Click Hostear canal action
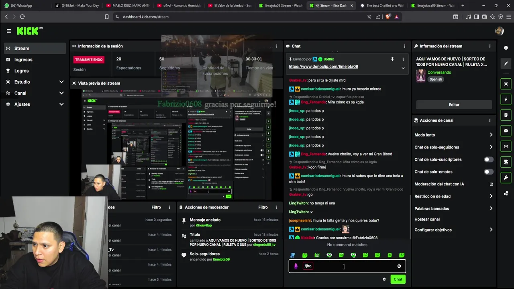The width and height of the screenshot is (514, 289). (427, 220)
